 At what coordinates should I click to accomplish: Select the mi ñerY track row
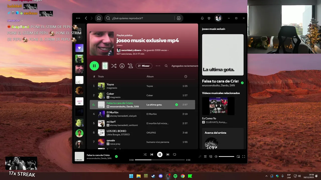pyautogui.click(x=142, y=123)
